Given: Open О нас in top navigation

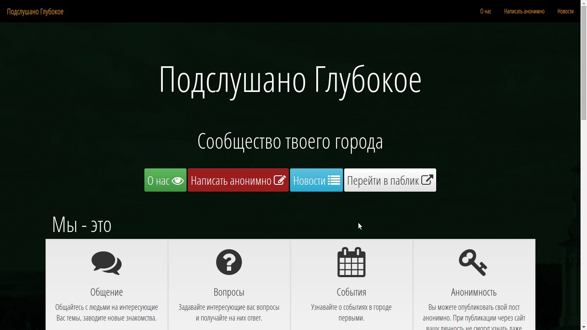Looking at the screenshot, I should pos(486,11).
